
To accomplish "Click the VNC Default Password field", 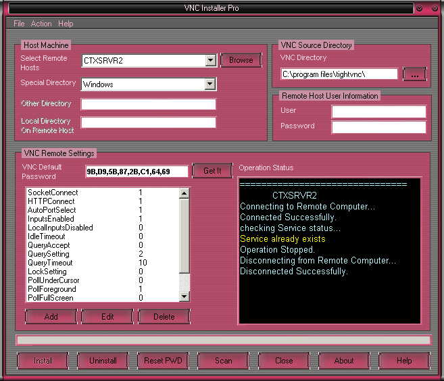I will 137,172.
